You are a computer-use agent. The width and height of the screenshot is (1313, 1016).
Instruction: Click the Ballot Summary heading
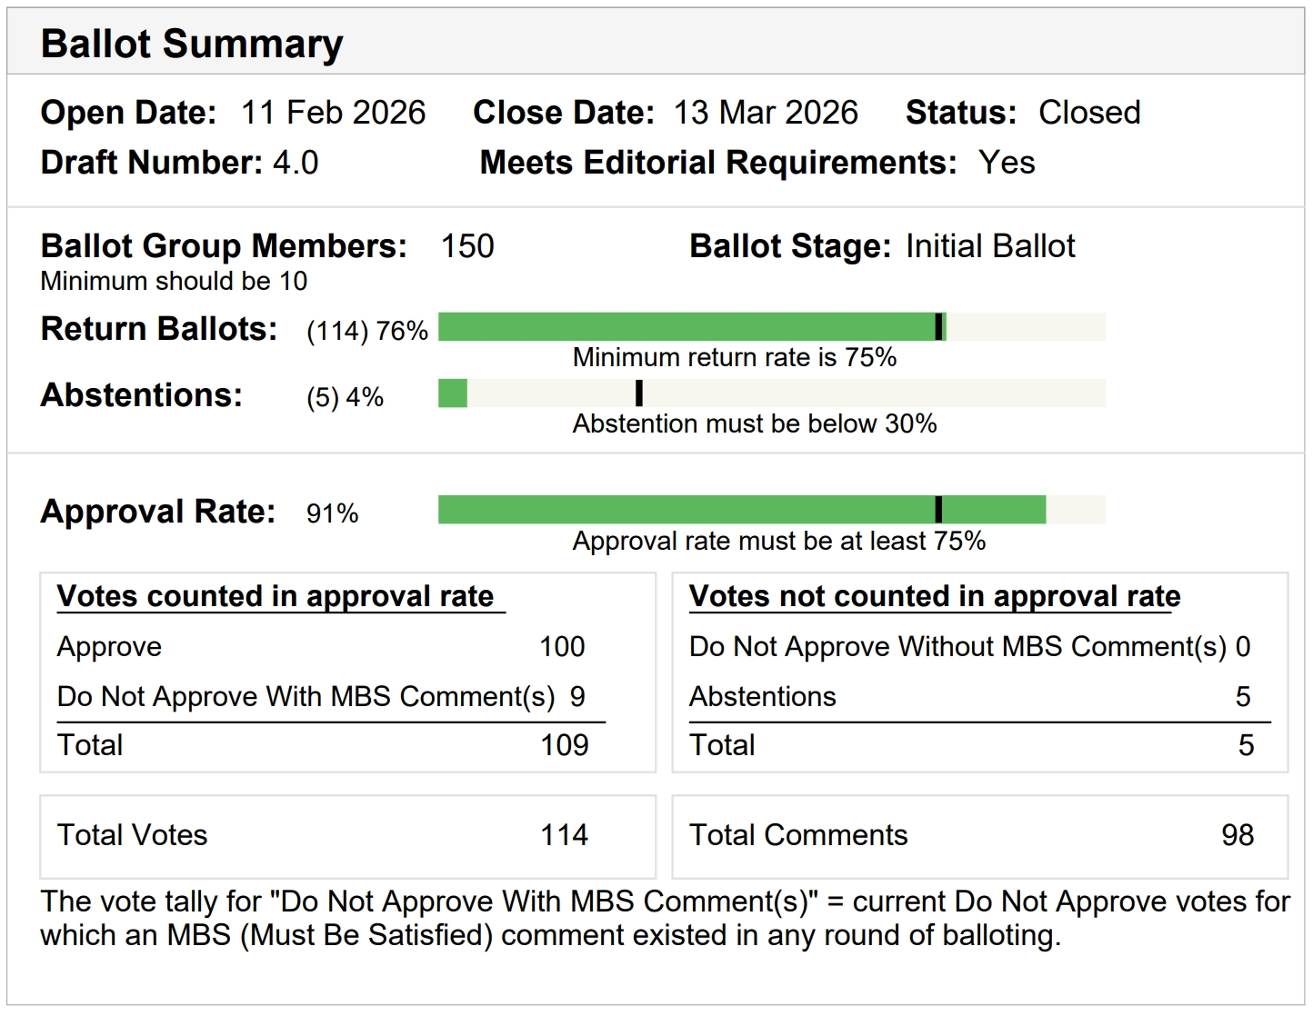[x=192, y=44]
